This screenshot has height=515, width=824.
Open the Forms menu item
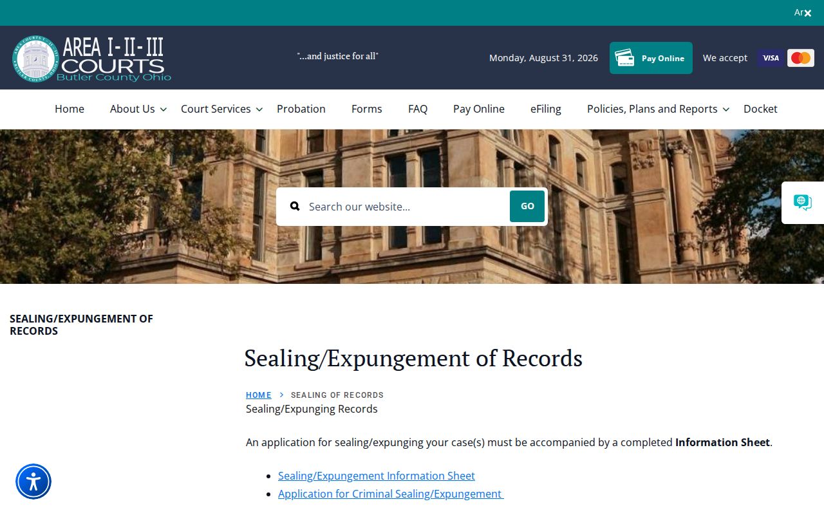(367, 109)
